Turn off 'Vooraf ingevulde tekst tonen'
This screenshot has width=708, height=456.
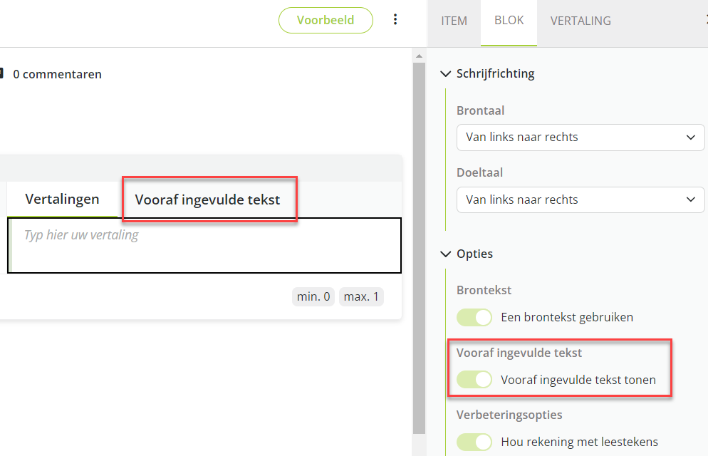[474, 380]
